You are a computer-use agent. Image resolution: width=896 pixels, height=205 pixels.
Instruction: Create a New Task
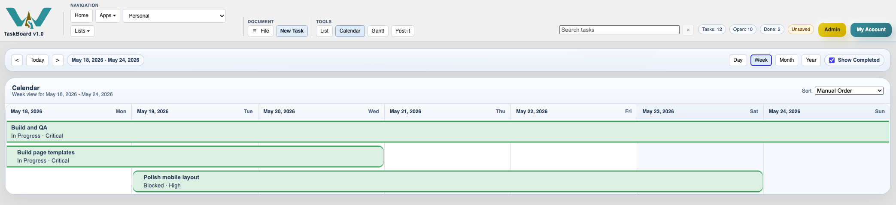292,31
